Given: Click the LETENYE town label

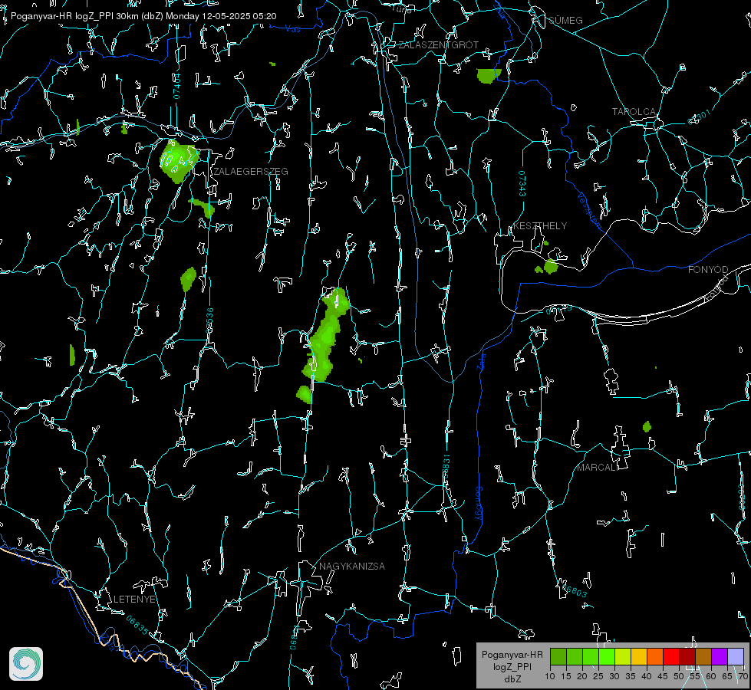Looking at the screenshot, I should (x=134, y=599).
